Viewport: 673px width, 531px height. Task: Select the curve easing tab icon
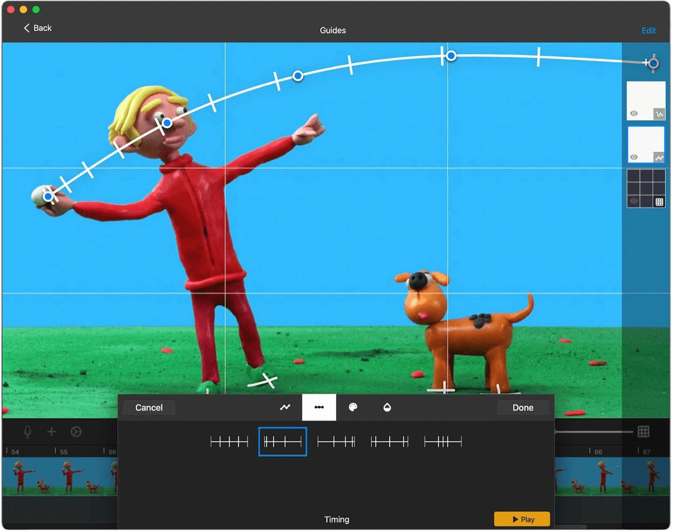point(286,408)
